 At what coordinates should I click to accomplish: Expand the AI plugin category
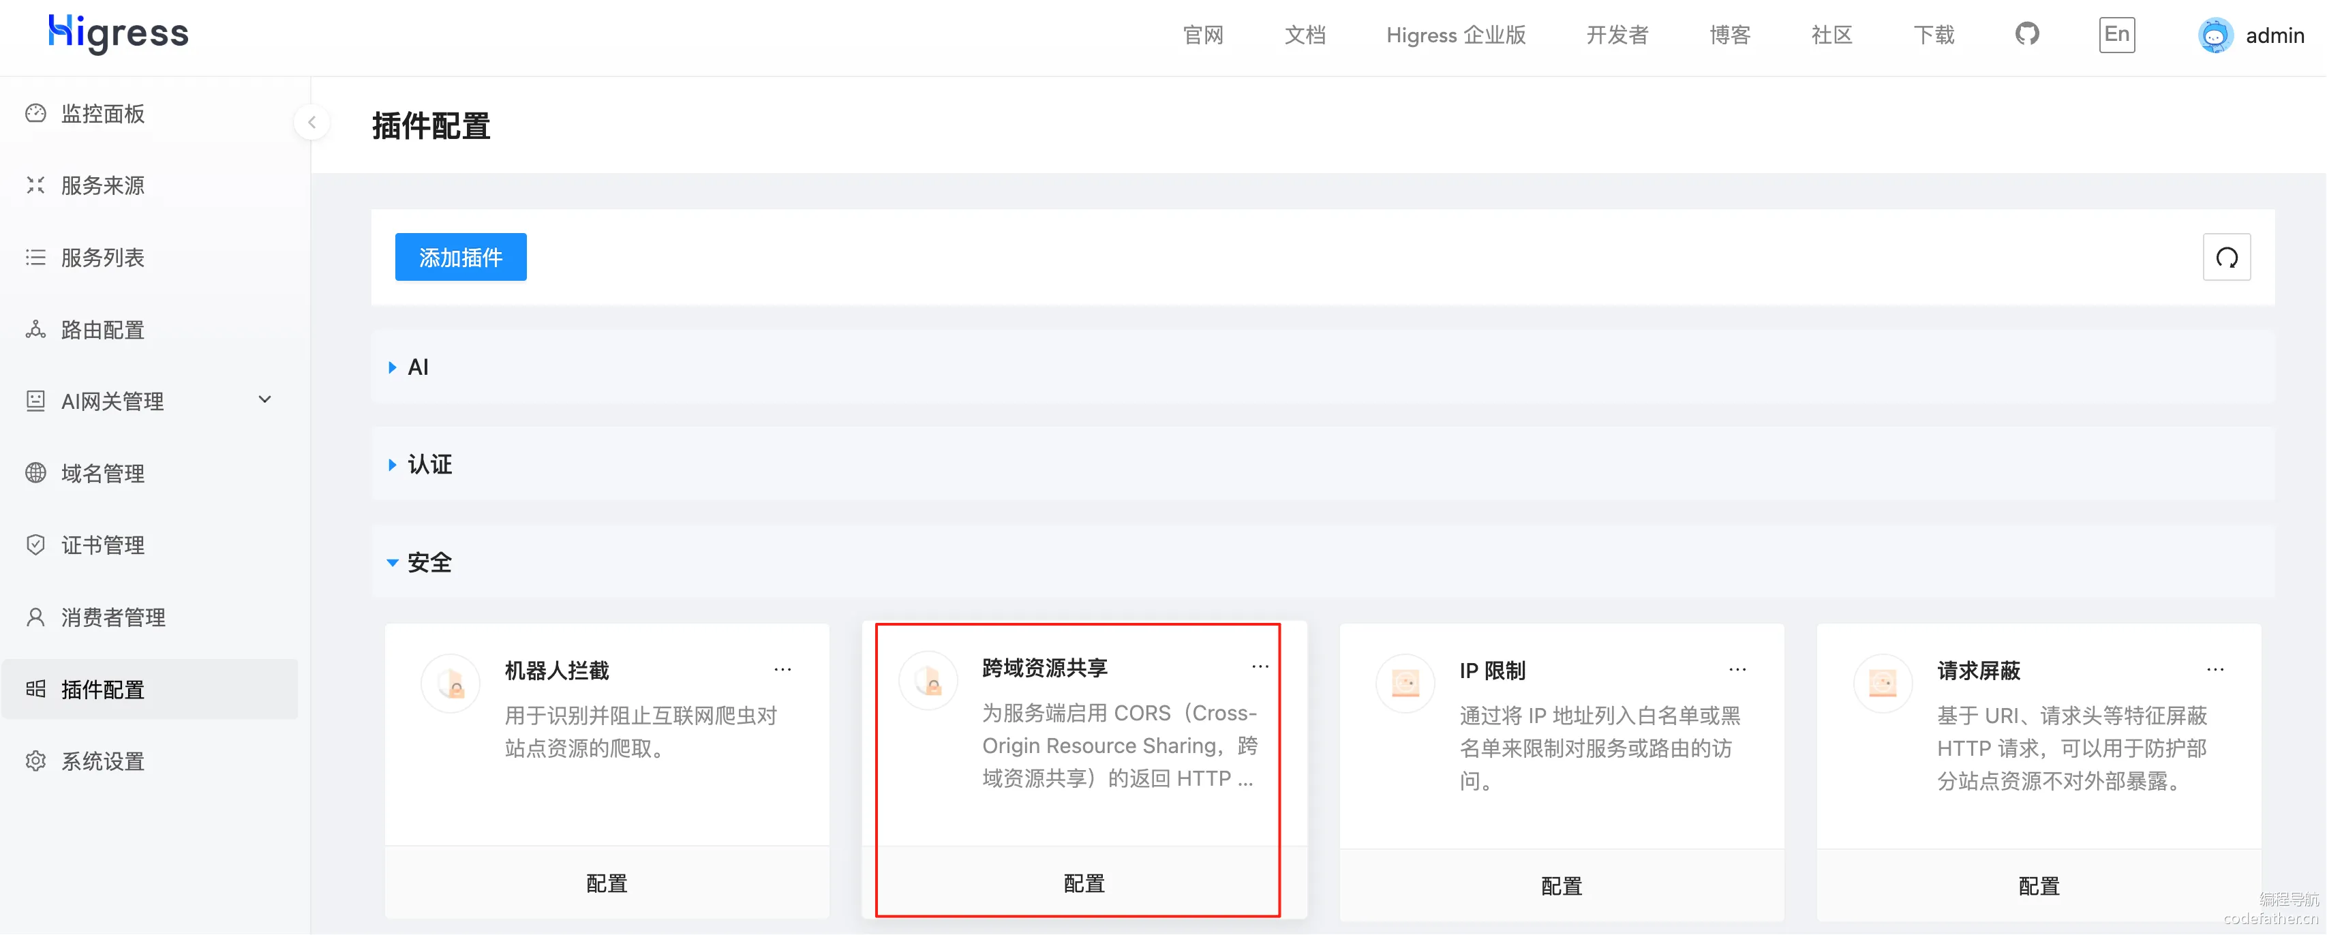pyautogui.click(x=392, y=368)
